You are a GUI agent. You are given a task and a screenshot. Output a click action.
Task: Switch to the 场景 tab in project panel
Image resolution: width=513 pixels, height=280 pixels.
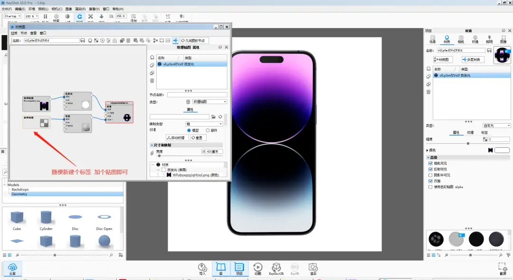click(x=433, y=39)
